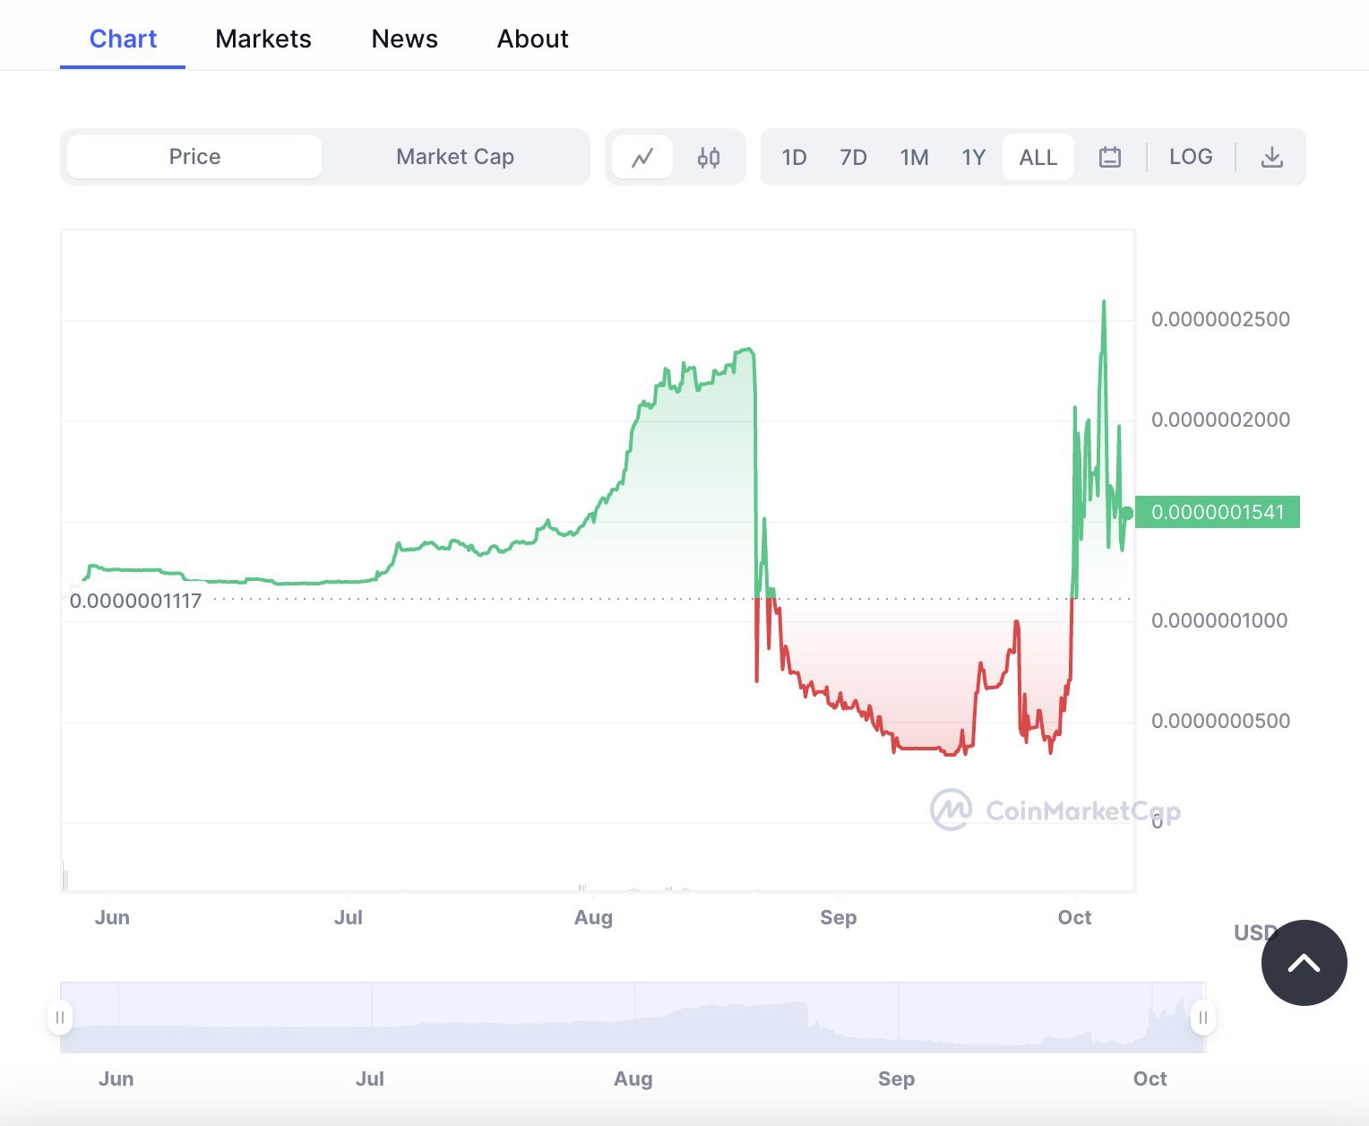Set time range to 7D
Viewport: 1369px width, 1126px height.
tap(853, 158)
